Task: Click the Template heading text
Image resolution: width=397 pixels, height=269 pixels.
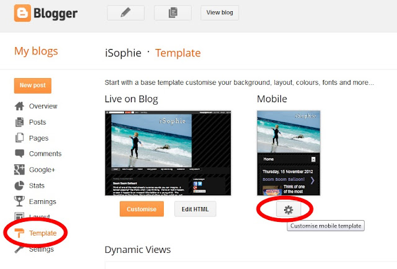Action: coord(178,53)
